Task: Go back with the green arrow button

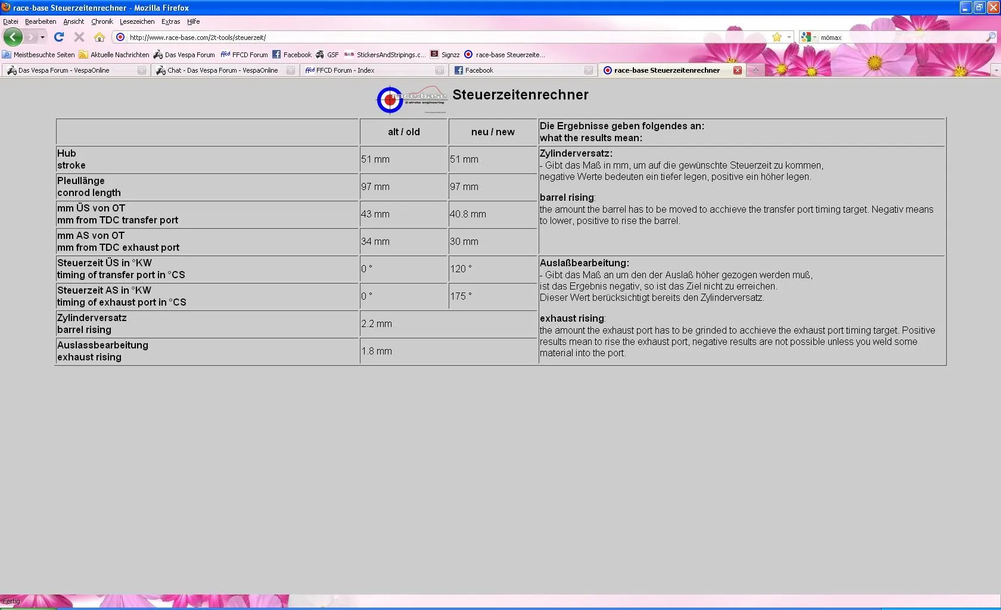Action: [13, 37]
